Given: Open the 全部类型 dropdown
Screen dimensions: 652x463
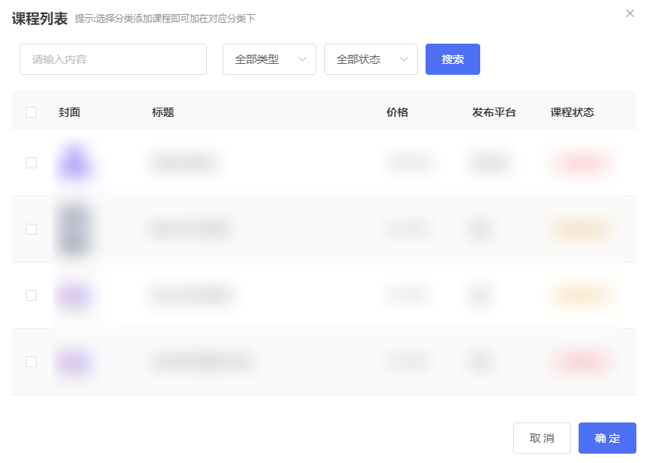Looking at the screenshot, I should coord(269,59).
